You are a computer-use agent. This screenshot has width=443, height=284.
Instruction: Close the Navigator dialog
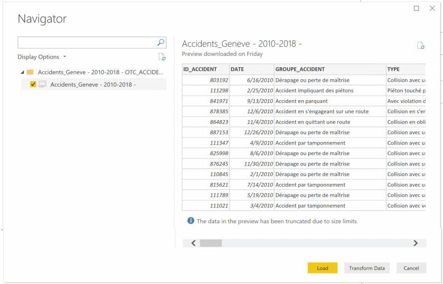[x=432, y=8]
